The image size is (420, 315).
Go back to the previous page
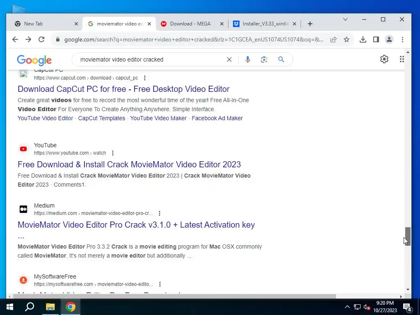[15, 40]
